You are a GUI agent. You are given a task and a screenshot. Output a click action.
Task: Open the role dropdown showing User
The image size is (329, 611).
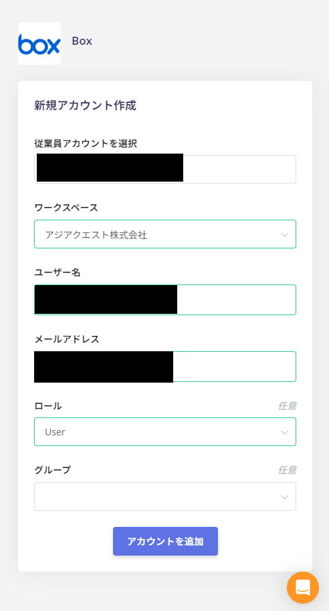(x=165, y=432)
